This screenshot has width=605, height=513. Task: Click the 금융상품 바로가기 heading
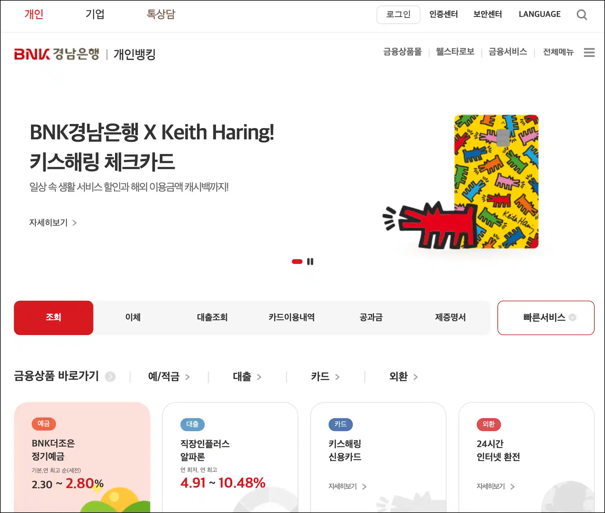[x=56, y=376]
